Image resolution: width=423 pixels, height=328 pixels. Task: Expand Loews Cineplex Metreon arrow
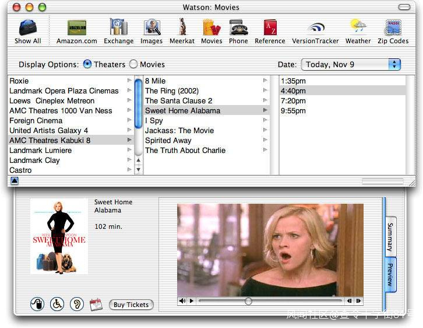click(x=129, y=100)
